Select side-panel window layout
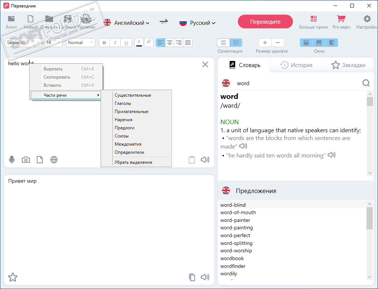Screen dimensions: 378x289 pos(332,43)
